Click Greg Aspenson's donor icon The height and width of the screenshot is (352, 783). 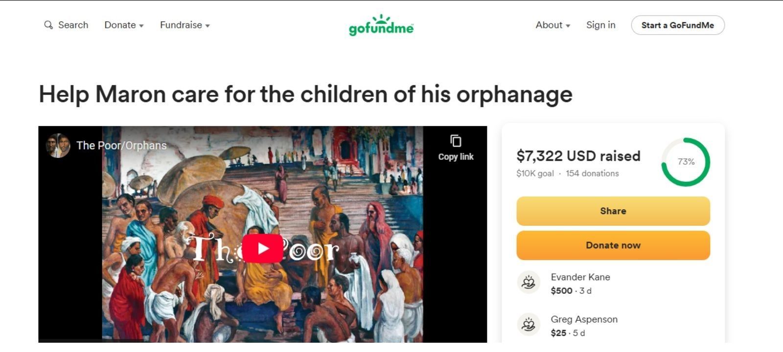[x=529, y=325]
